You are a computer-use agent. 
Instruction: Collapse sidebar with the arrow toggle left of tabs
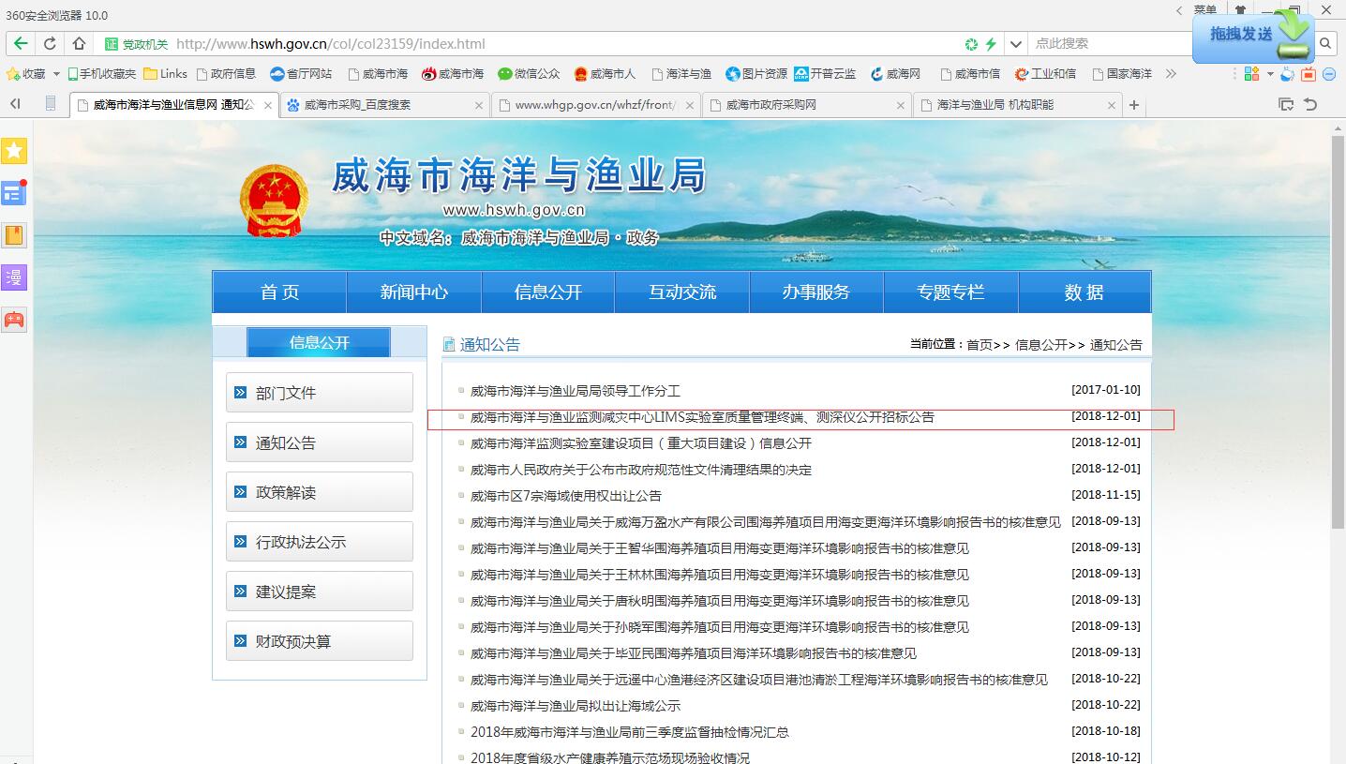(15, 104)
